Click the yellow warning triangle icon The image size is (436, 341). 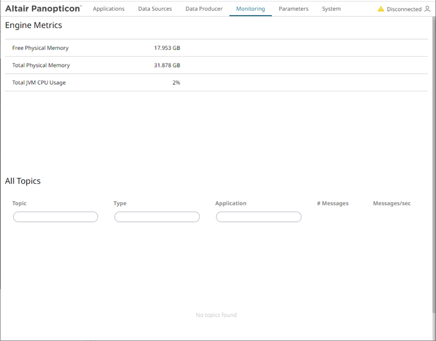click(x=381, y=9)
